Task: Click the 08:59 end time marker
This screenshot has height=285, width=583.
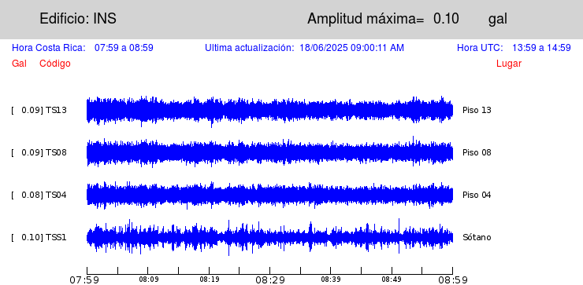Action: point(453,280)
